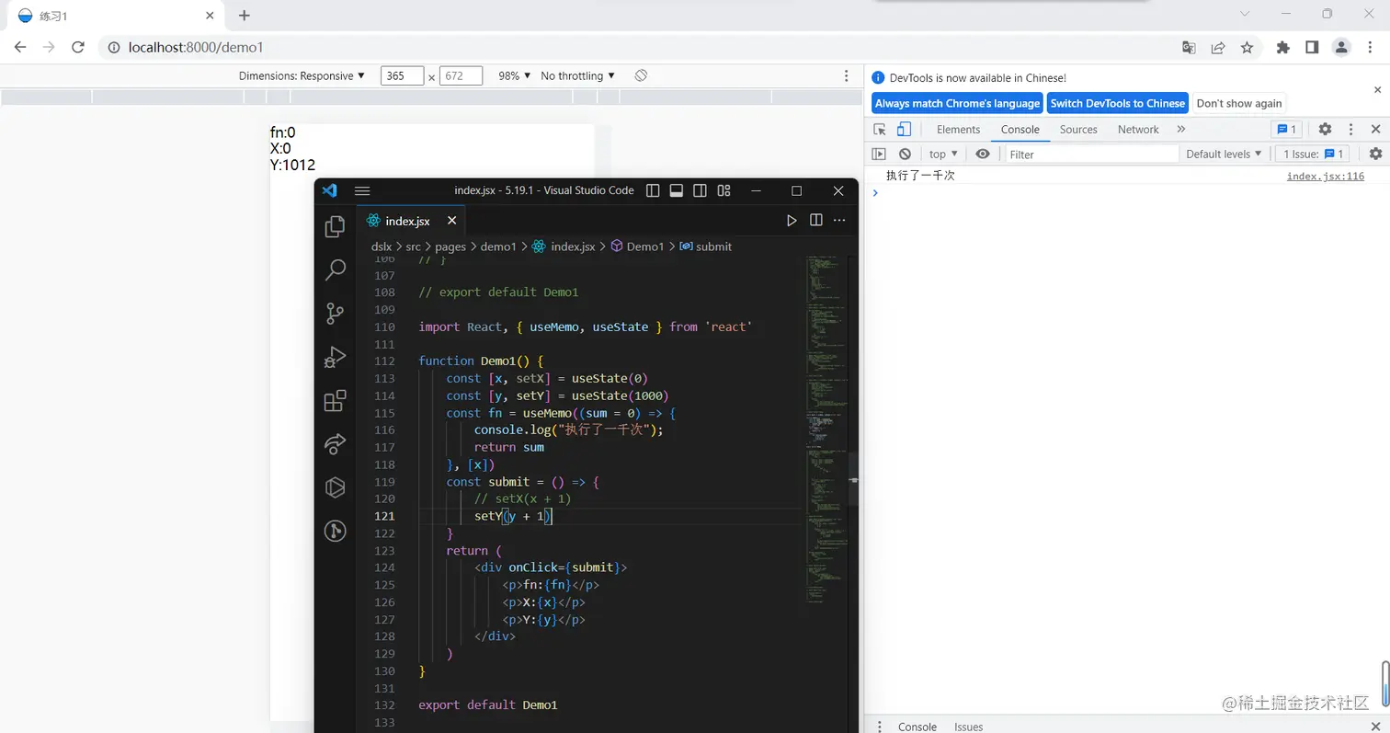This screenshot has height=733, width=1390.
Task: Click the VS Code editor vertical scrollbar
Action: tap(852, 480)
